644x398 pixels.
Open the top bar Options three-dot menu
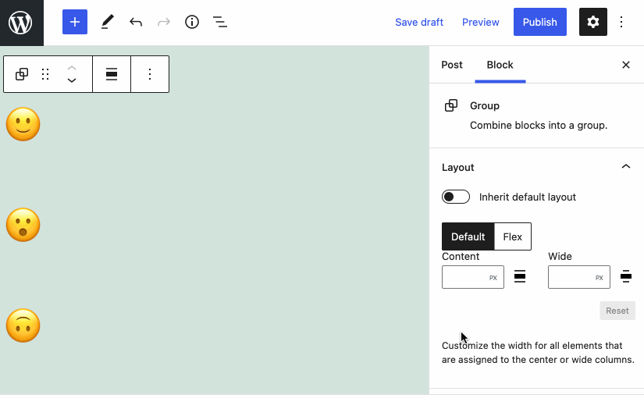622,22
